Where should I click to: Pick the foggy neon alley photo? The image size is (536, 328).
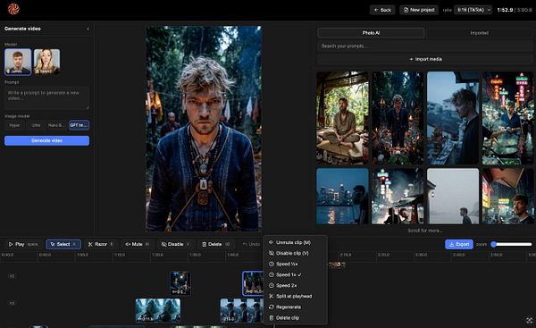(x=398, y=196)
